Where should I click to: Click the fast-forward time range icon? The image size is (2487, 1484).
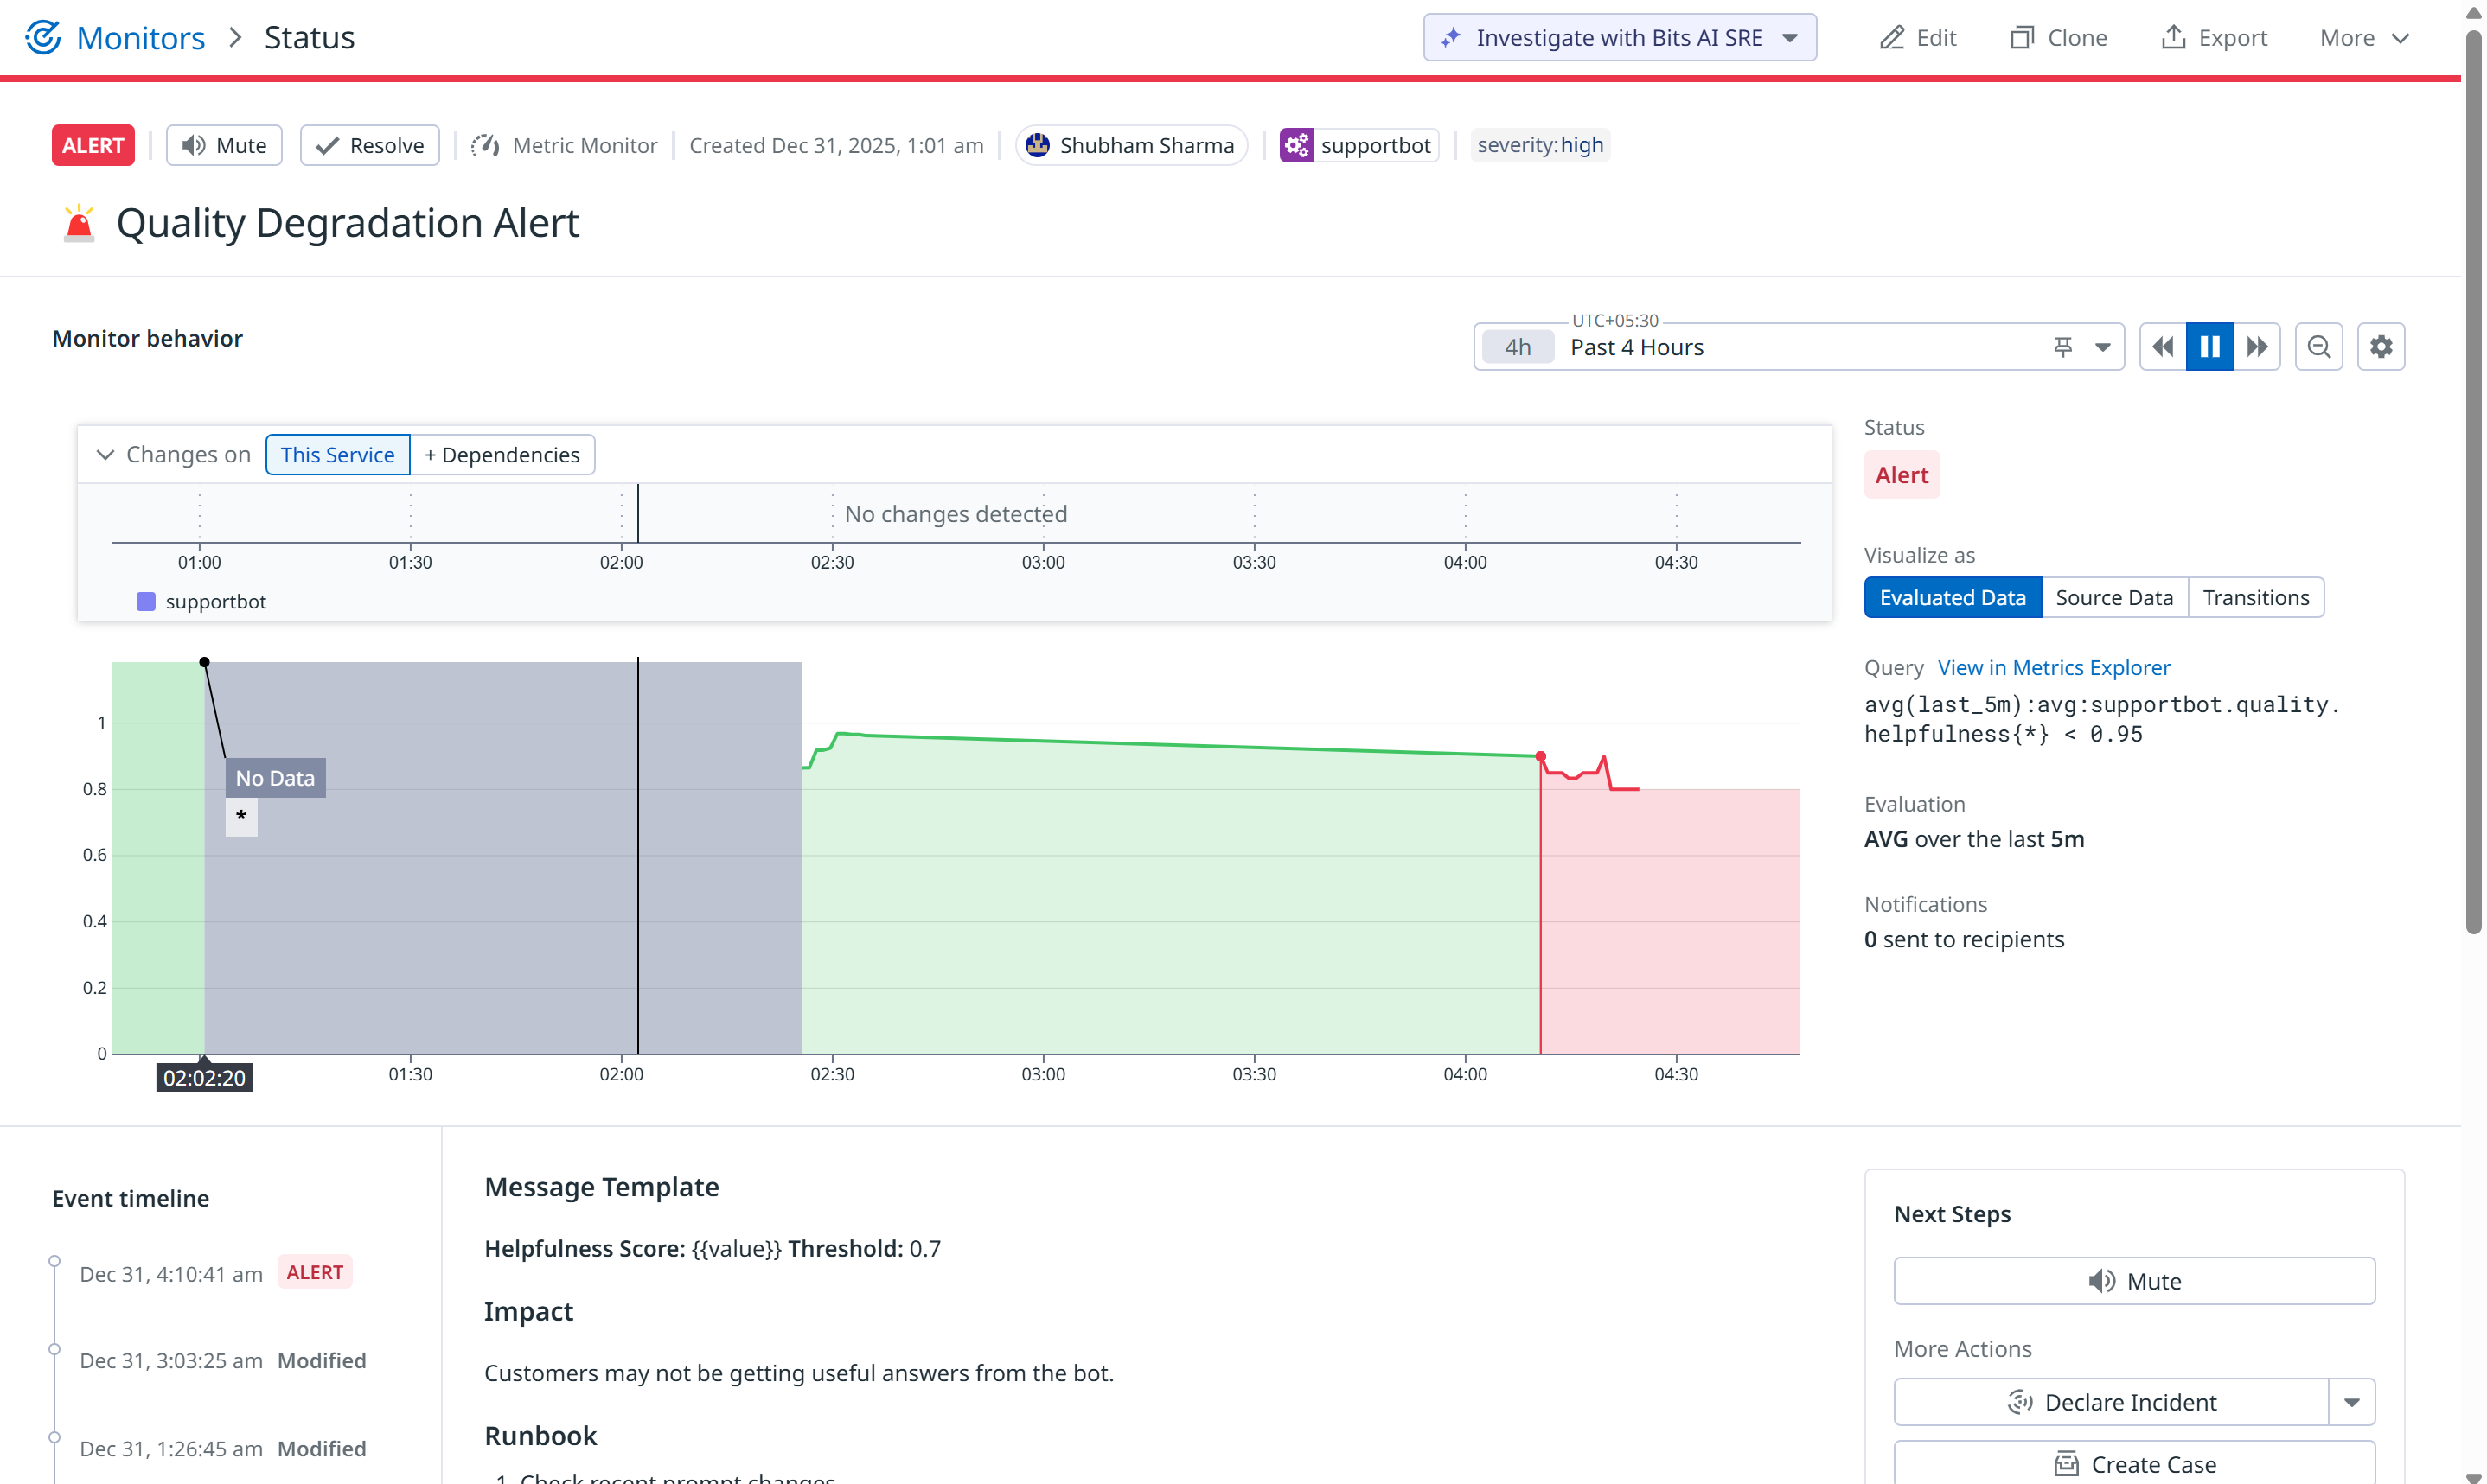tap(2257, 347)
